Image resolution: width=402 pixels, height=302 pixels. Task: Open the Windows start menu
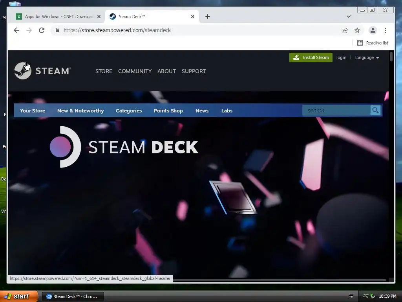pos(18,296)
